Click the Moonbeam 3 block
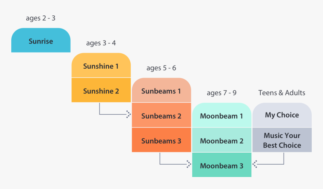 tap(222, 165)
